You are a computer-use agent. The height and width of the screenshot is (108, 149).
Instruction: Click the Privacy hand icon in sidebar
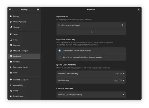[11, 16]
